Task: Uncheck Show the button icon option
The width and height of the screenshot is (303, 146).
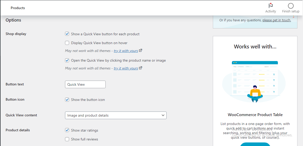Action: 67,100
